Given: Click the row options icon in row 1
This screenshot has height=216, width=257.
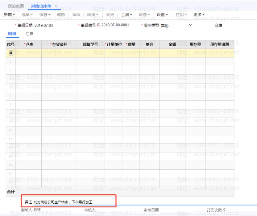Looking at the screenshot, I should (10, 53).
